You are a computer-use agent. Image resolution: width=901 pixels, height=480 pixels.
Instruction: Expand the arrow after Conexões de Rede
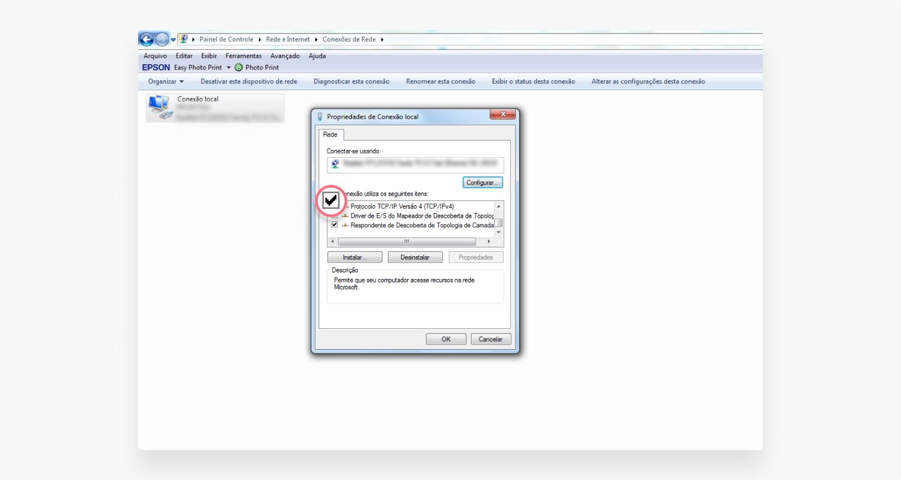pos(382,40)
